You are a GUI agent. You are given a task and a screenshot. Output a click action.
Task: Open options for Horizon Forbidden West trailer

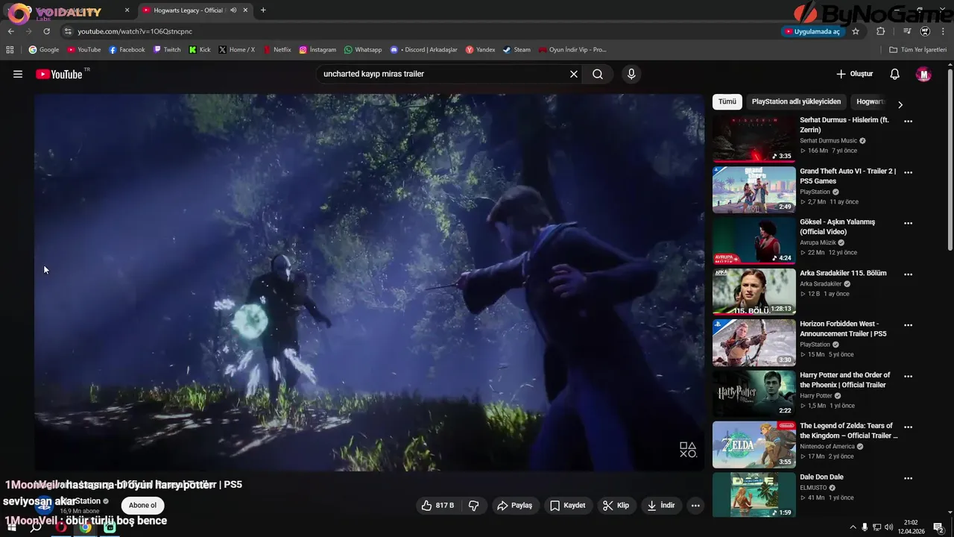coord(908,324)
